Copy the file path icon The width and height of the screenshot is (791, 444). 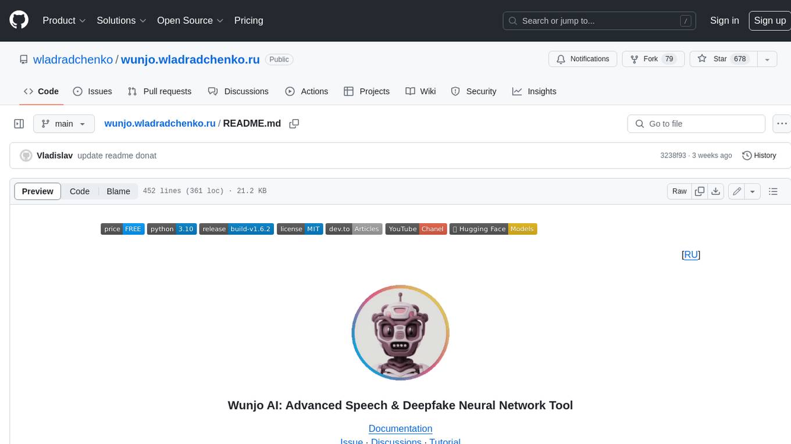click(294, 124)
